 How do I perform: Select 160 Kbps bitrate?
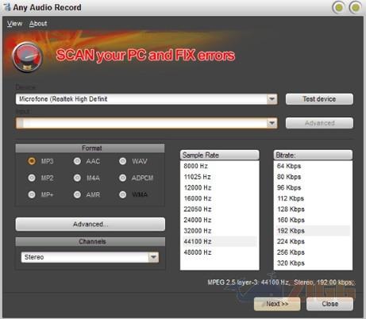[313, 220]
